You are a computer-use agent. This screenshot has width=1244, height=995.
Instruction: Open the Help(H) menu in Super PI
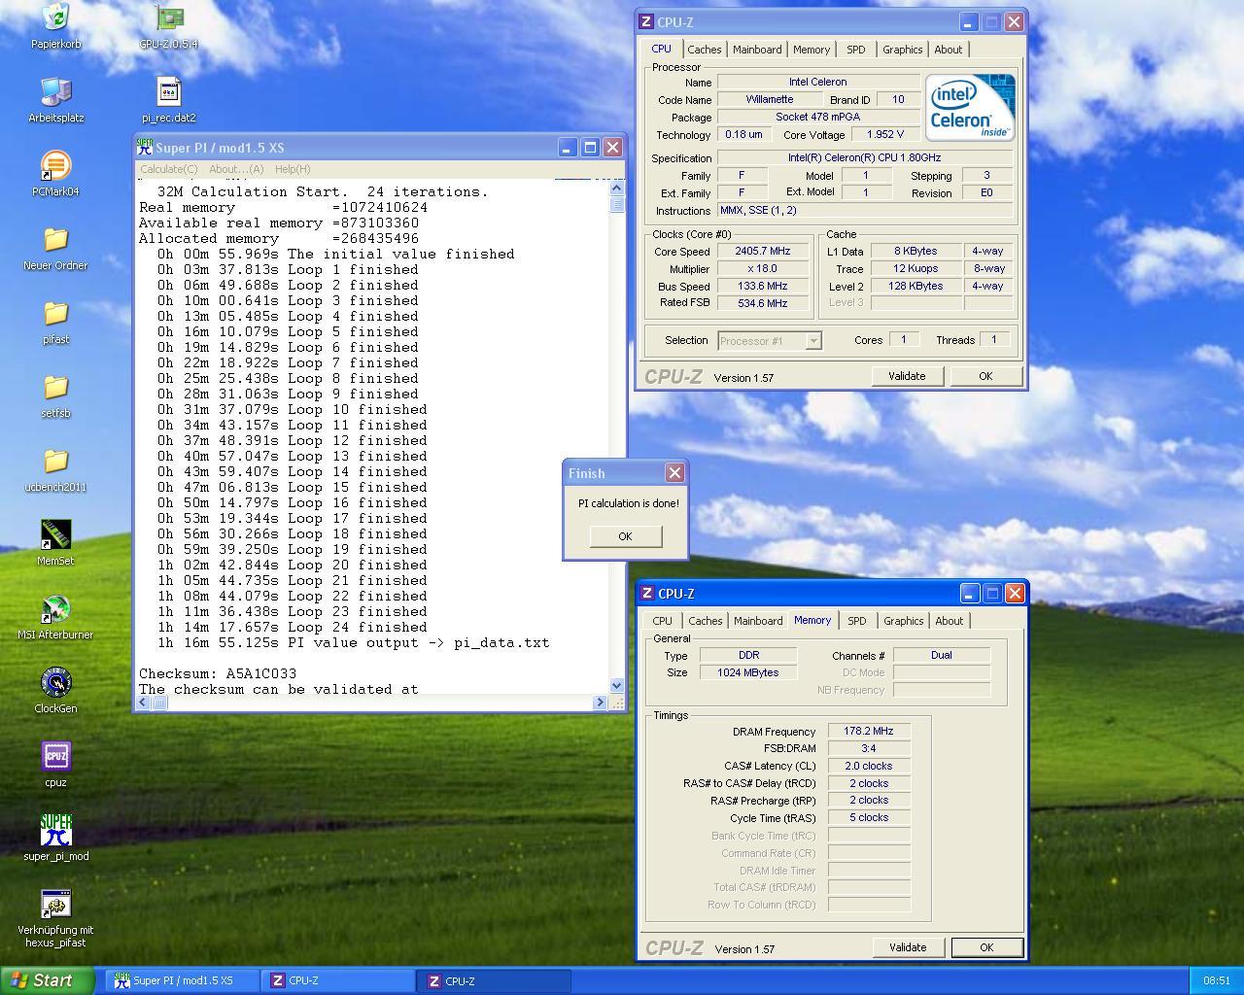pos(293,169)
